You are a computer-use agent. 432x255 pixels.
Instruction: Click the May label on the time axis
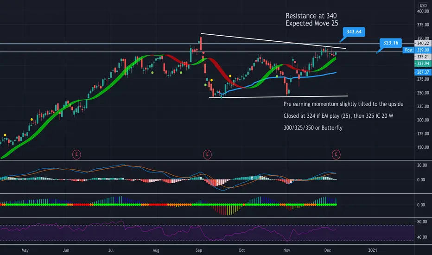pyautogui.click(x=25, y=250)
